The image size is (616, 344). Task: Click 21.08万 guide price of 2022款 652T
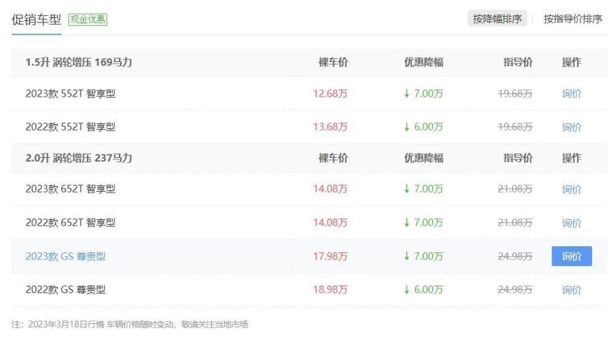click(x=515, y=223)
